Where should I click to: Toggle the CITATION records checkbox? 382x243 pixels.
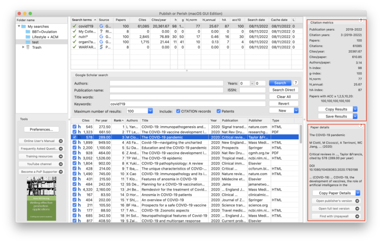[178, 111]
